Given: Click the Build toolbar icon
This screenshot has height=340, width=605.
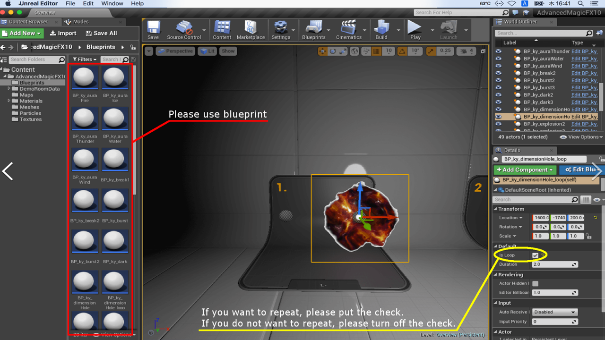Looking at the screenshot, I should [381, 30].
